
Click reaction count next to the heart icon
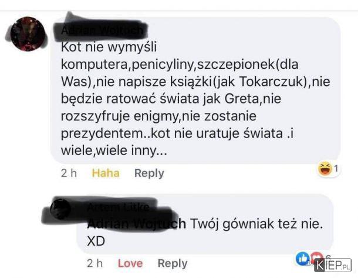[328, 256]
